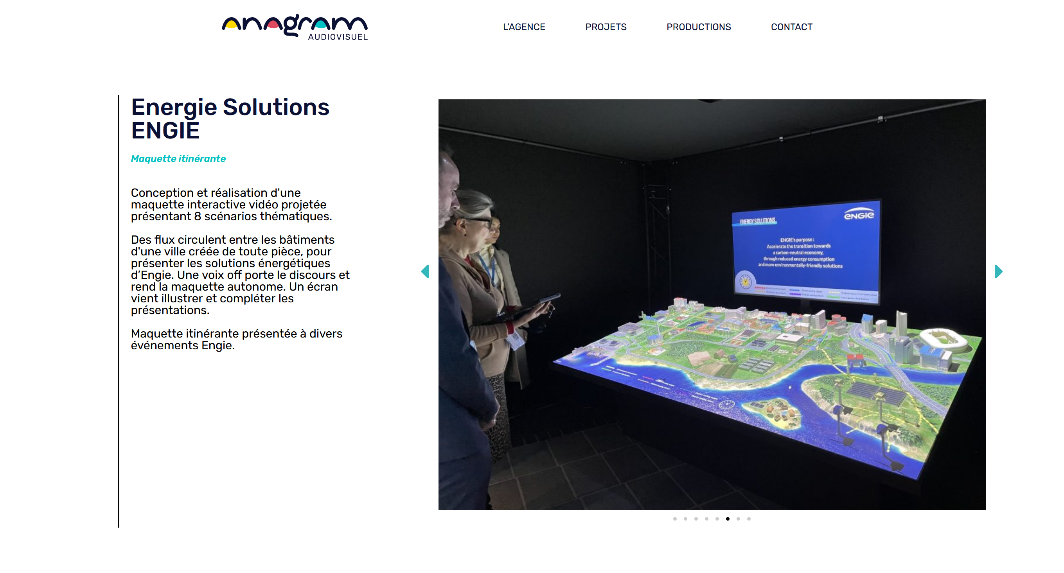Click the ENGIE interactive model photo
The image size is (1064, 573).
[712, 304]
